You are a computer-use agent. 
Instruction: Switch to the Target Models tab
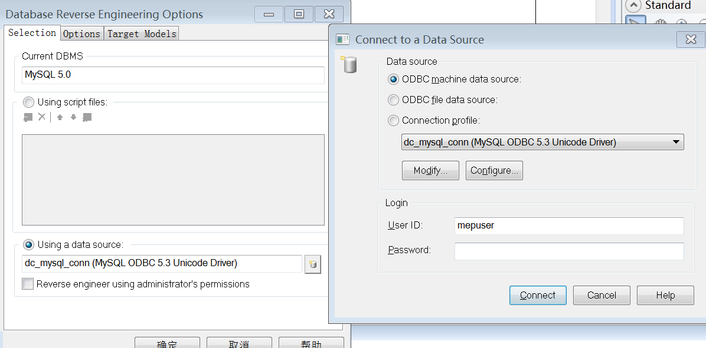click(x=142, y=34)
